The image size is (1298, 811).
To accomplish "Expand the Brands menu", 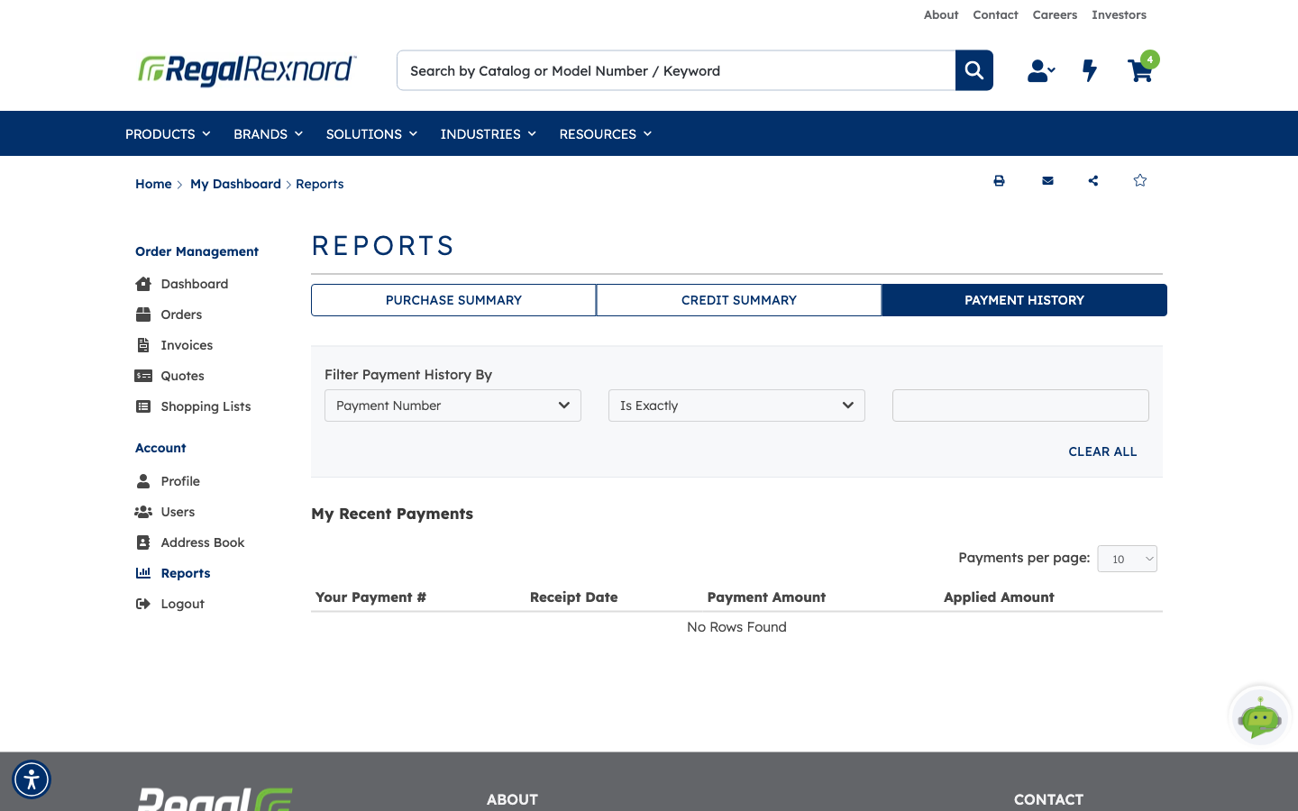I will pyautogui.click(x=268, y=133).
